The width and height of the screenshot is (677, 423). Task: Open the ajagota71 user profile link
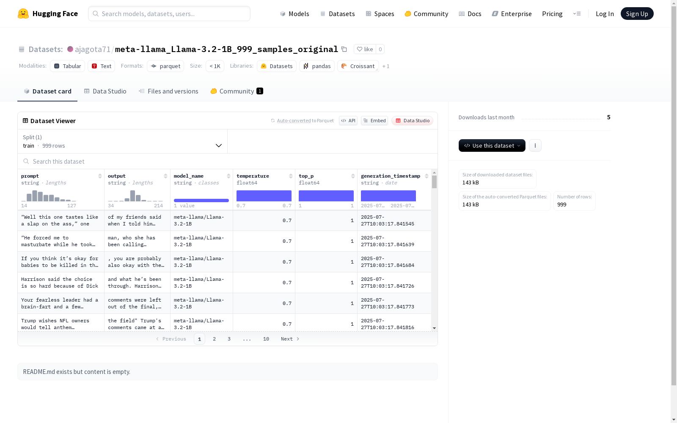coord(93,49)
